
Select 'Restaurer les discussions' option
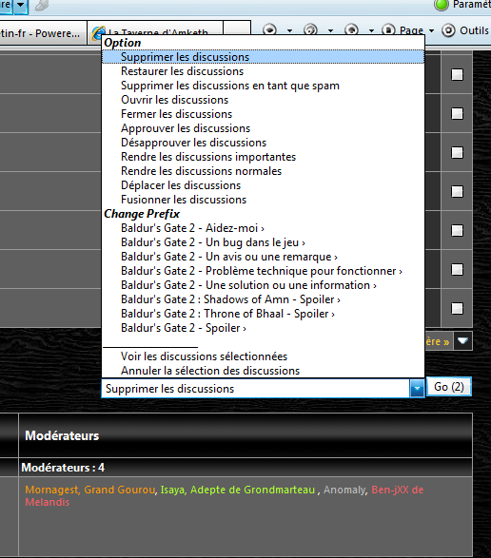click(263, 71)
